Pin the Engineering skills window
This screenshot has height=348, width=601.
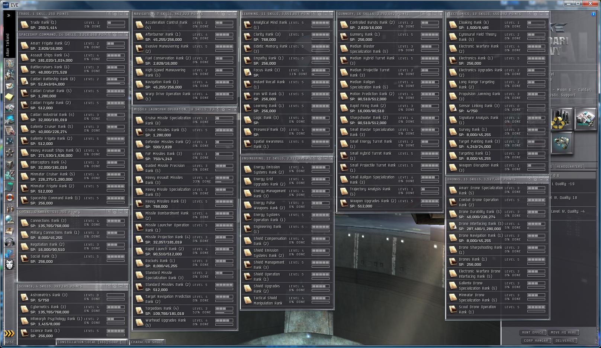point(319,158)
